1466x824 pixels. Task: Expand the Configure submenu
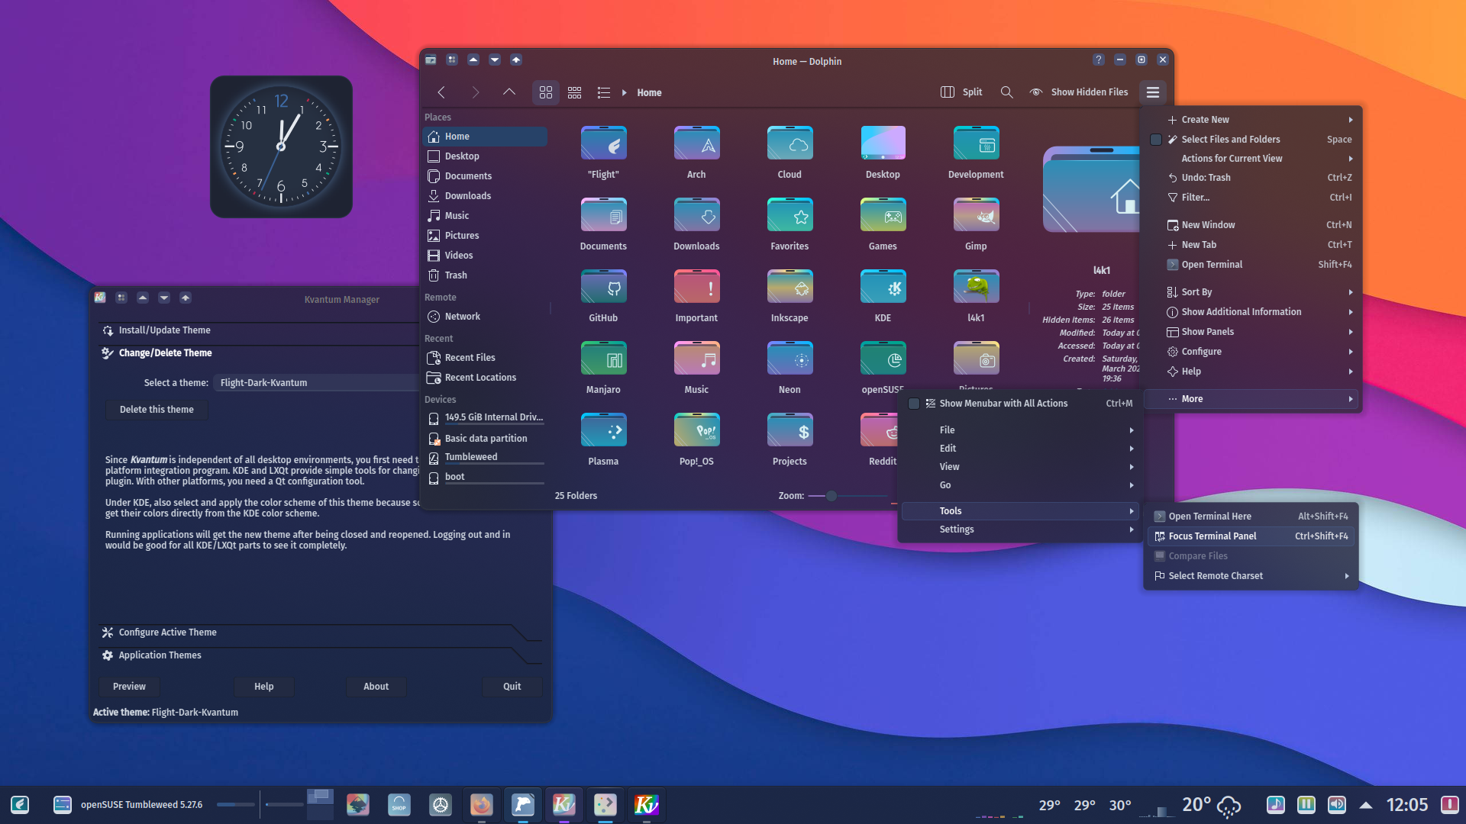tap(1252, 352)
